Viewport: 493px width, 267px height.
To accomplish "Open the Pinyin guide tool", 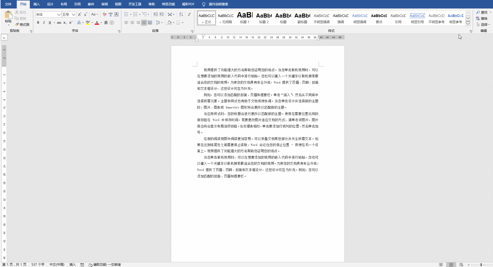I will click(x=110, y=14).
